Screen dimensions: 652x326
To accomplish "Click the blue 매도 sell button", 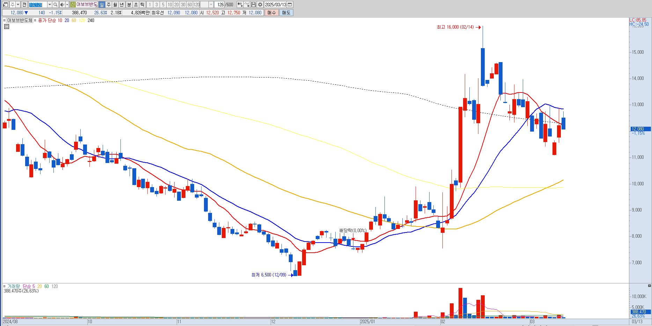I will pos(286,13).
